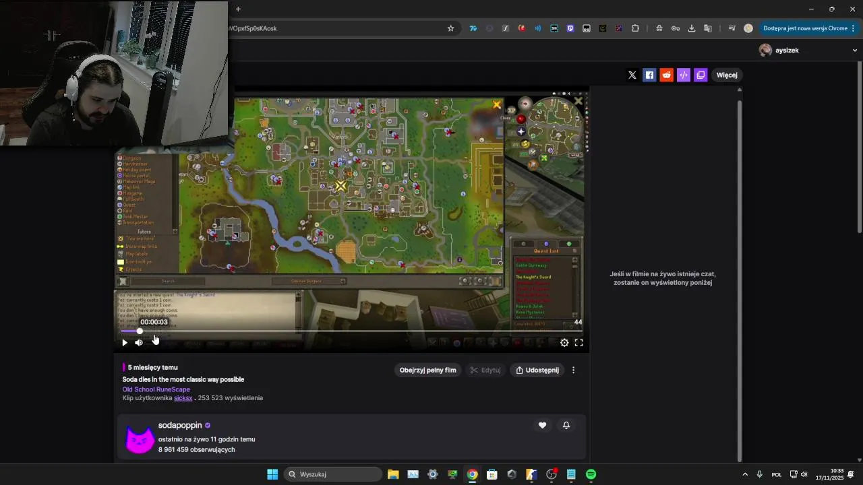Image resolution: width=863 pixels, height=485 pixels.
Task: Enter fullscreen video mode
Action: click(578, 343)
